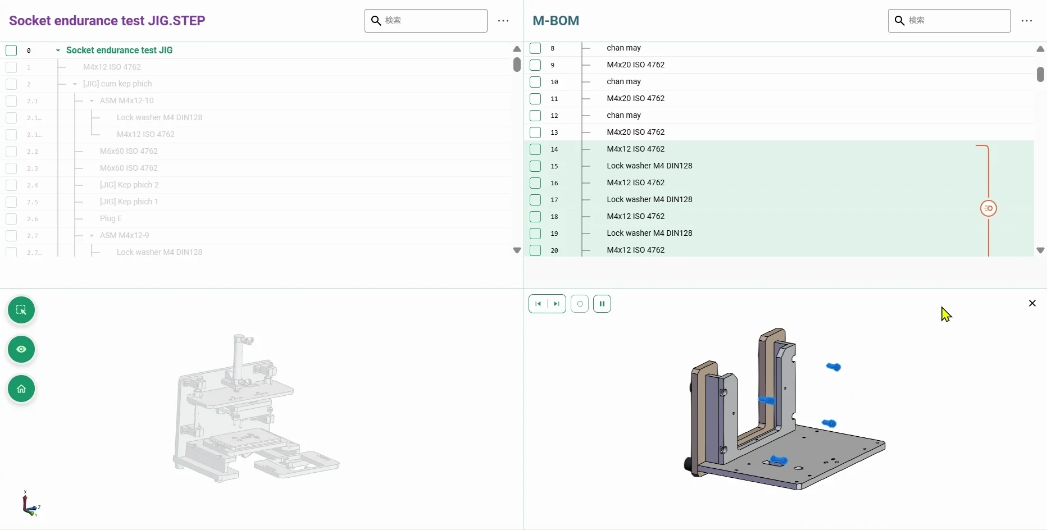Image resolution: width=1047 pixels, height=530 pixels.
Task: Focus the M-BOM search field
Action: pyautogui.click(x=949, y=21)
